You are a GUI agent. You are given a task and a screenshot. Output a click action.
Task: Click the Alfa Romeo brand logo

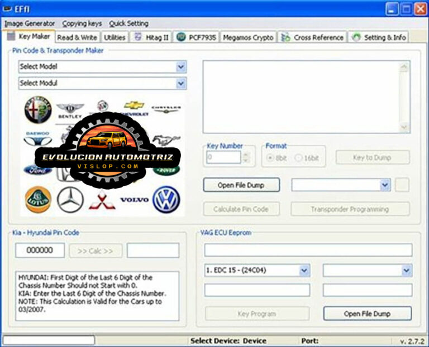37,110
